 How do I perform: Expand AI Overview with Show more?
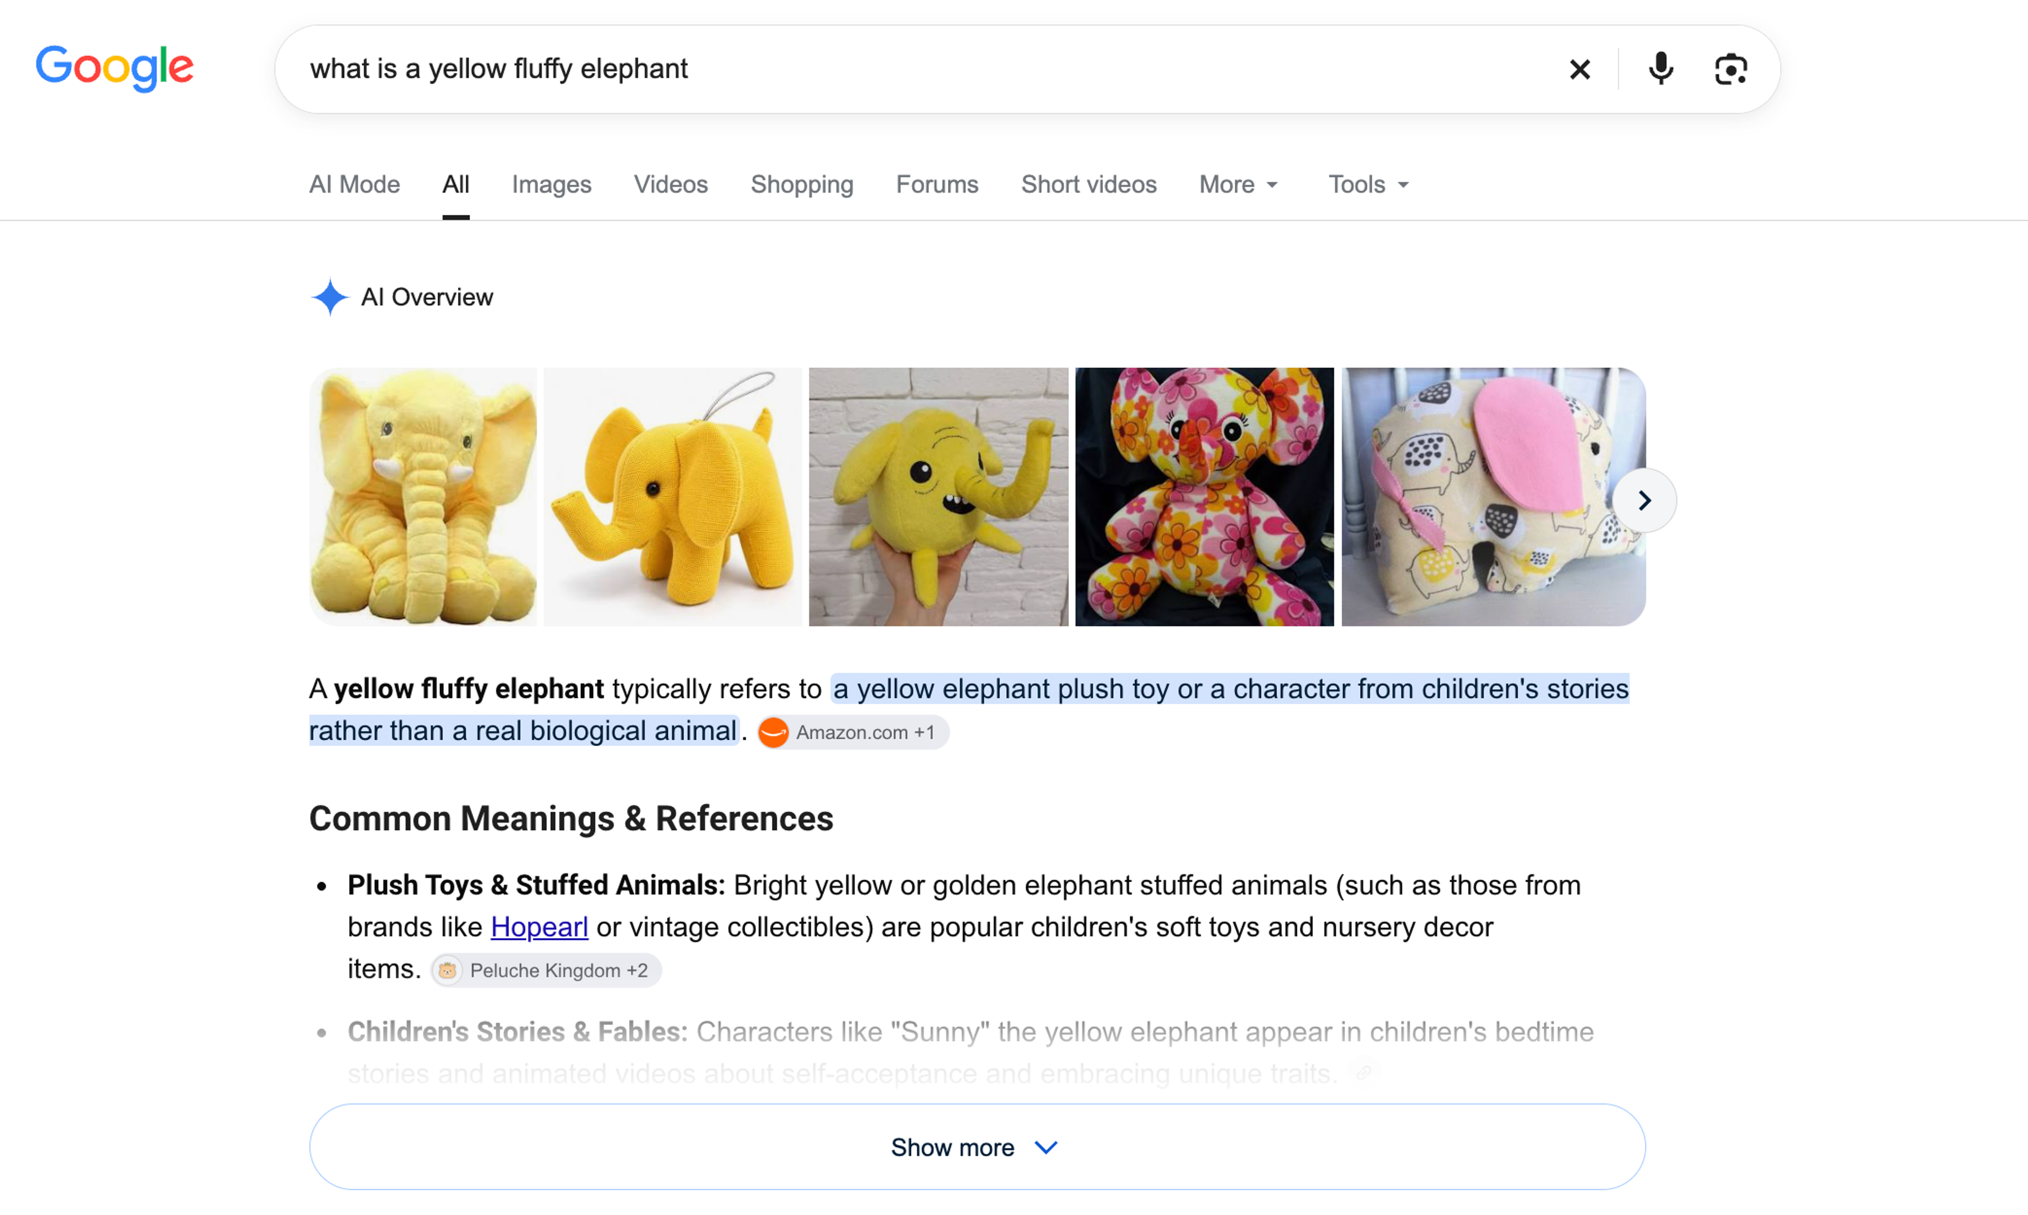(977, 1147)
